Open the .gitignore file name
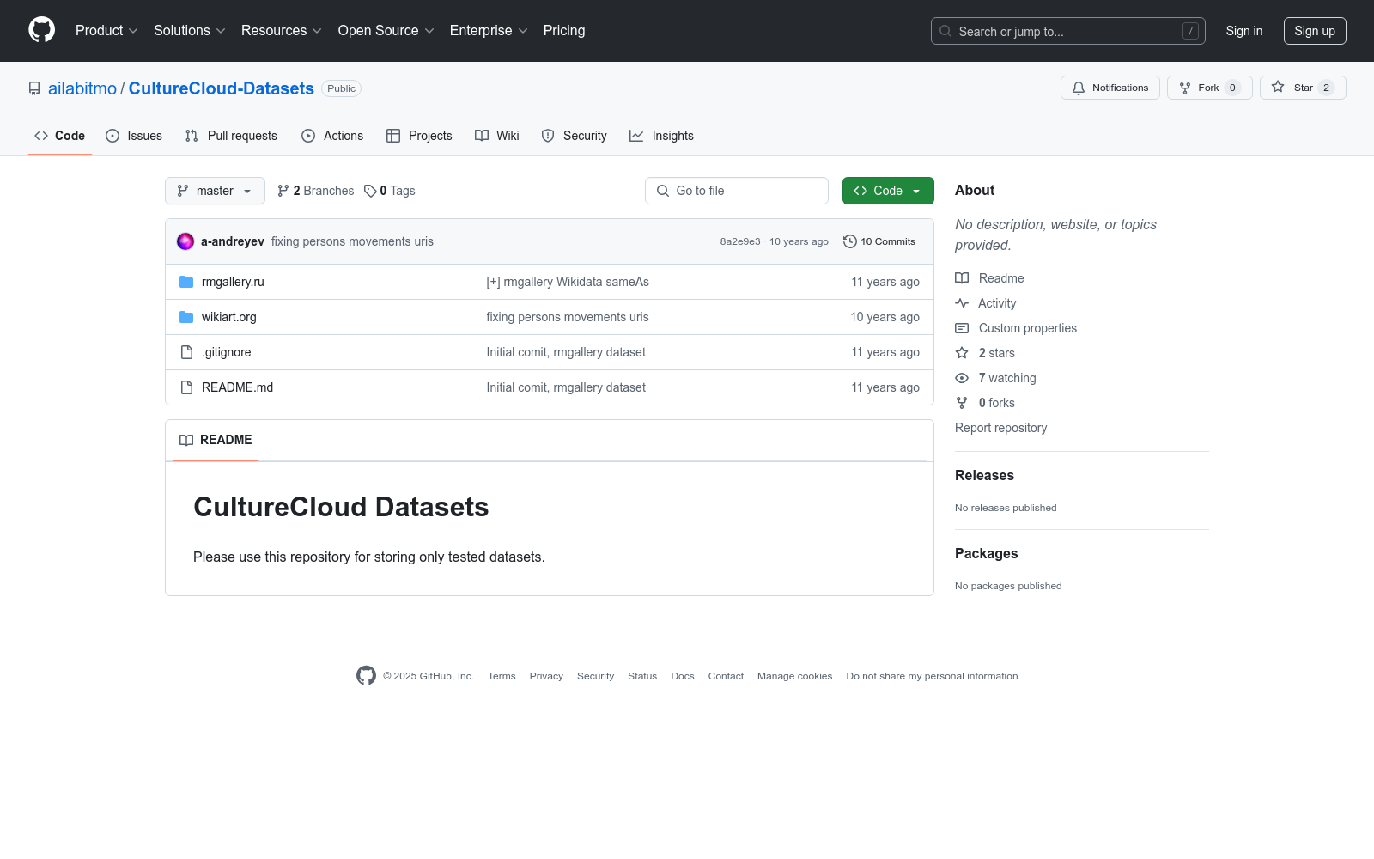 227,352
